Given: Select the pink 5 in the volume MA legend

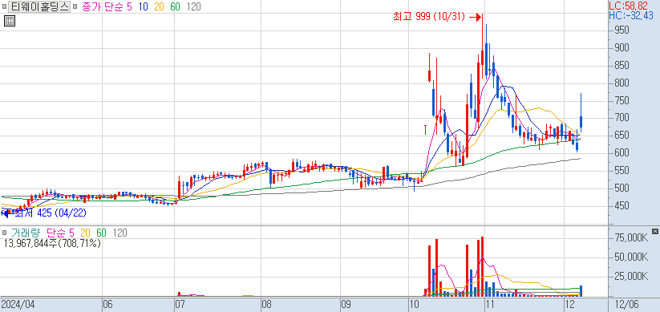Looking at the screenshot, I should click(71, 233).
